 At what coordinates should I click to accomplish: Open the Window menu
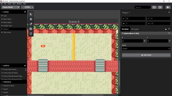(x=19, y=4)
